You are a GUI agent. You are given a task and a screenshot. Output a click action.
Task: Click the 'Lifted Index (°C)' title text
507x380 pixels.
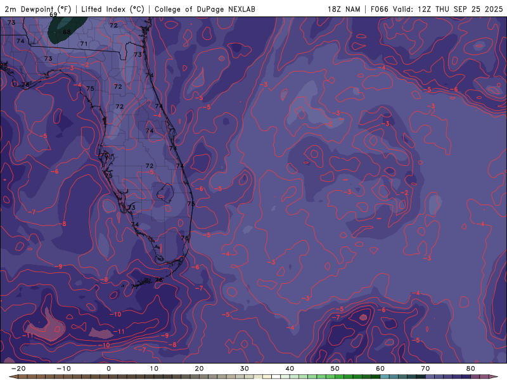(113, 9)
